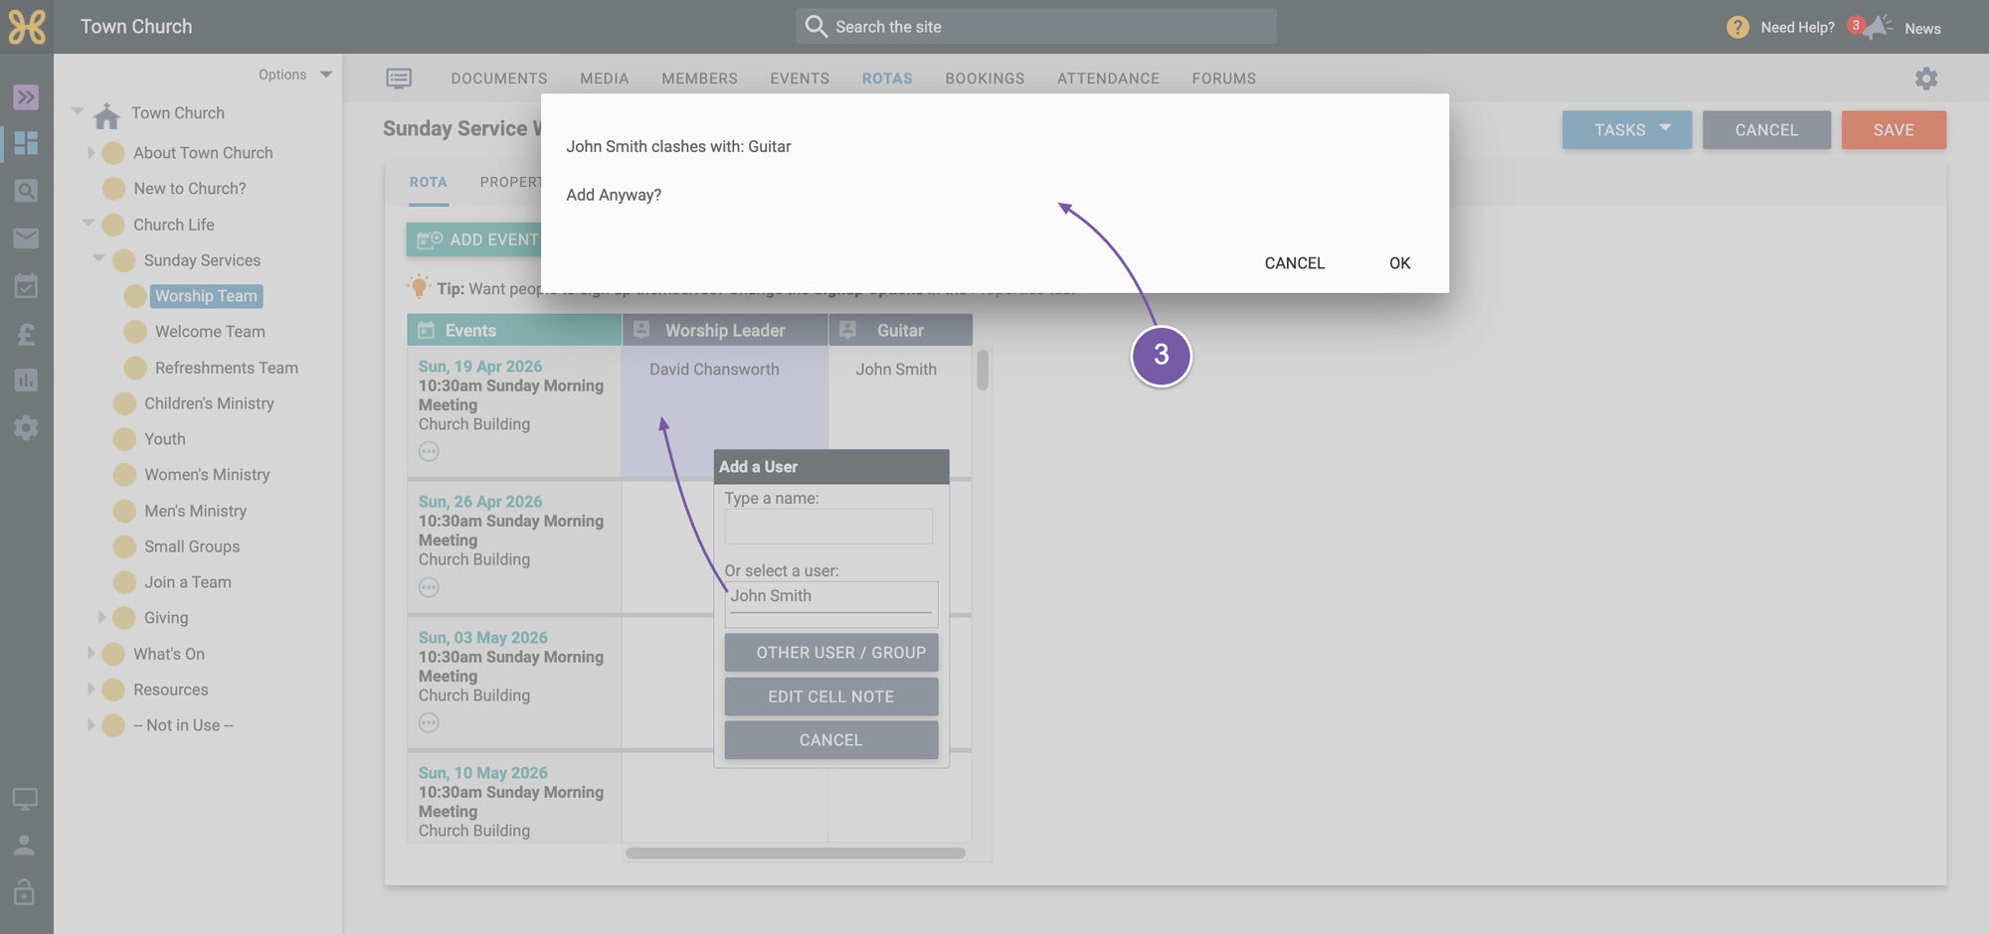Click the Type a name input field
The height and width of the screenshot is (934, 1989).
point(828,527)
